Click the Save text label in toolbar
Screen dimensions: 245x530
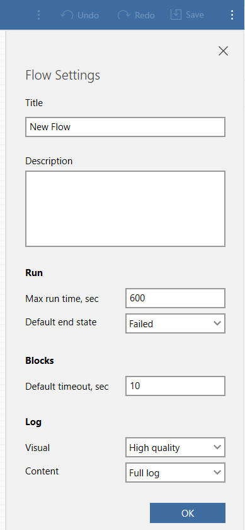coord(195,15)
